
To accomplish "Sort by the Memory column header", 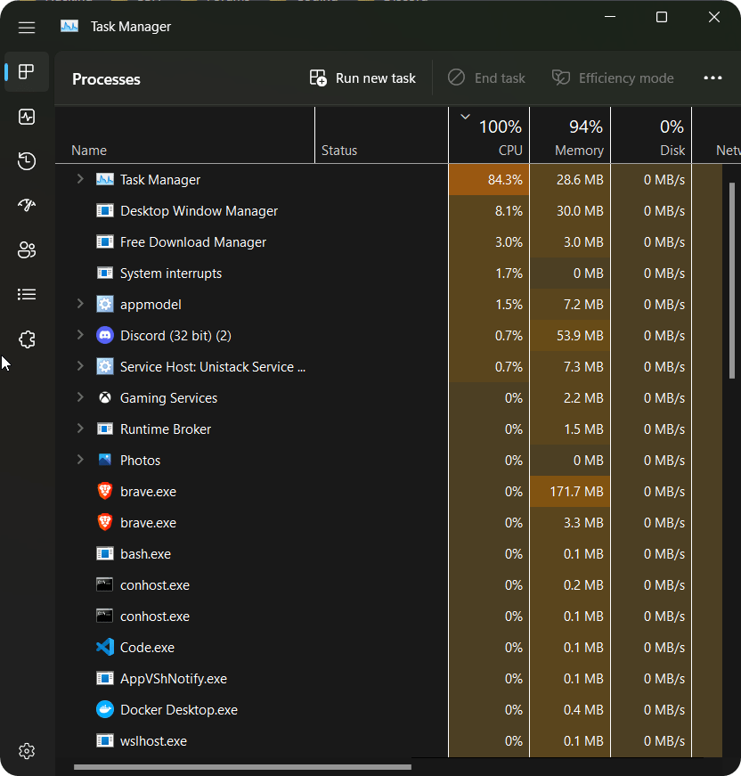I will point(570,135).
